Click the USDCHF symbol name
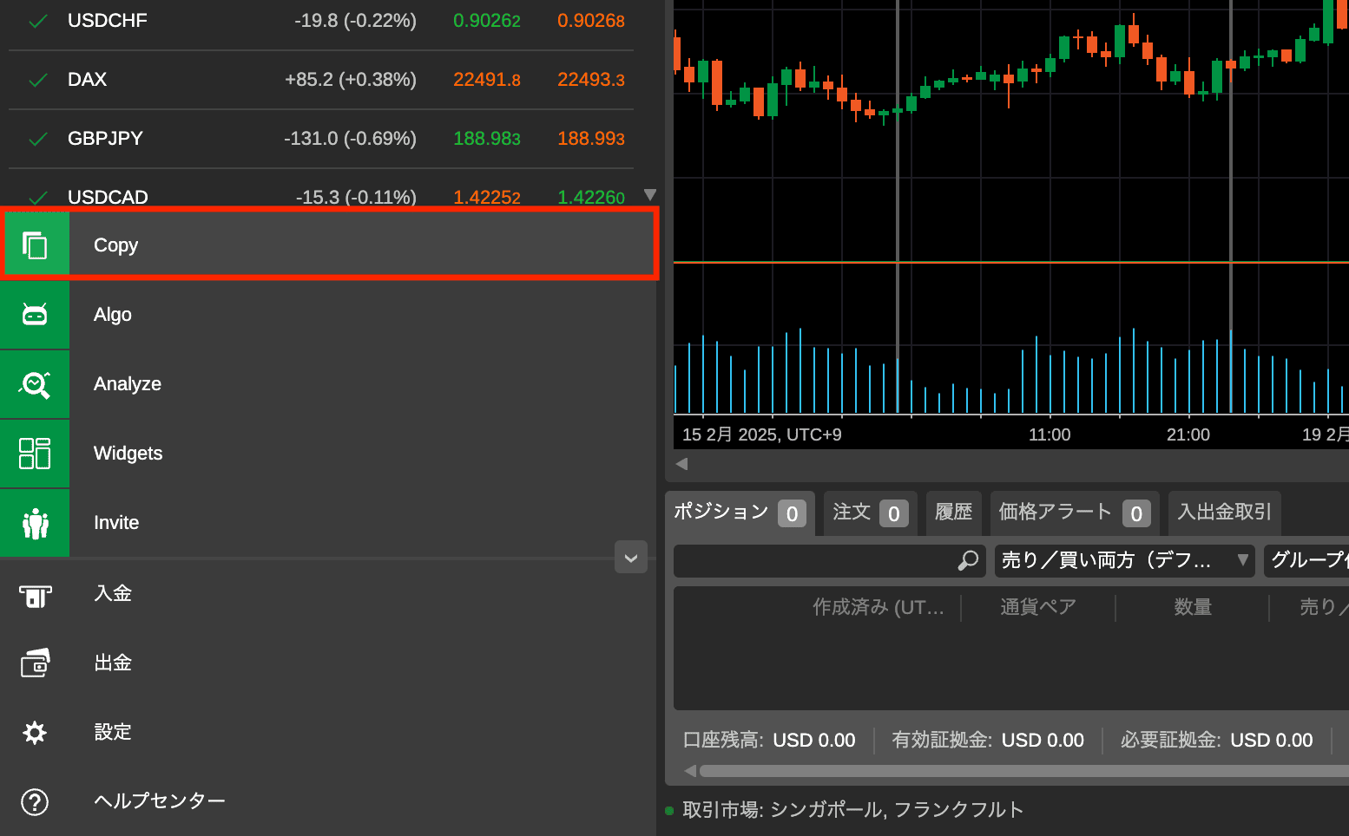The width and height of the screenshot is (1349, 836). 108,21
